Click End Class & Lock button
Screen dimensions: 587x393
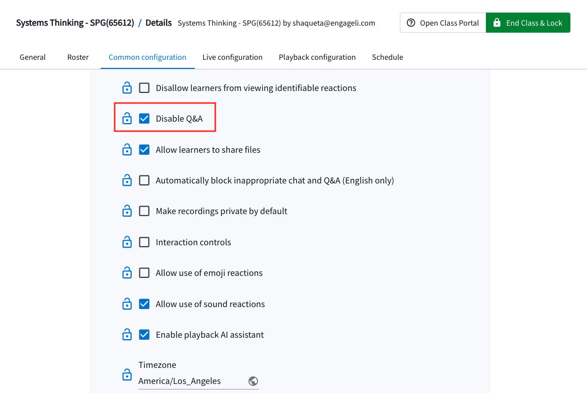tap(528, 23)
